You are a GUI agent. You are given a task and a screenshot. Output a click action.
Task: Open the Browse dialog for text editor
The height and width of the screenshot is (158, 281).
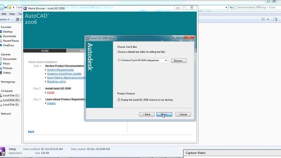pos(179,61)
